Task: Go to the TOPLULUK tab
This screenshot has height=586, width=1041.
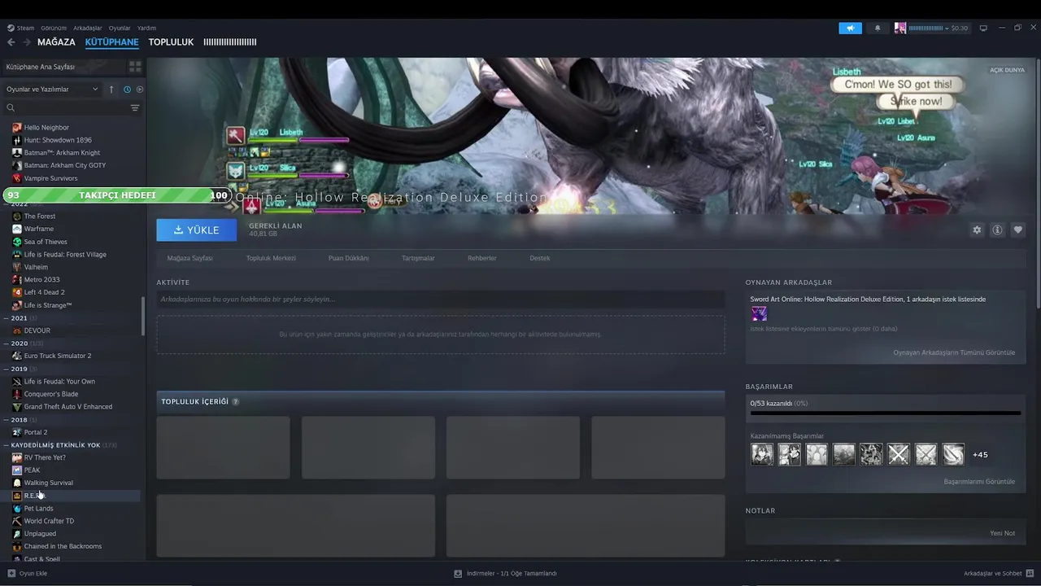Action: 171,42
